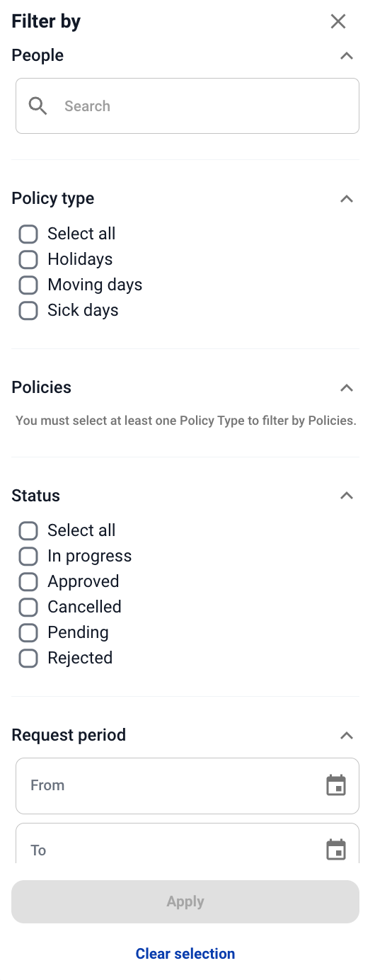The image size is (375, 980).
Task: Click the magnifier icon in People search
Action: [37, 106]
